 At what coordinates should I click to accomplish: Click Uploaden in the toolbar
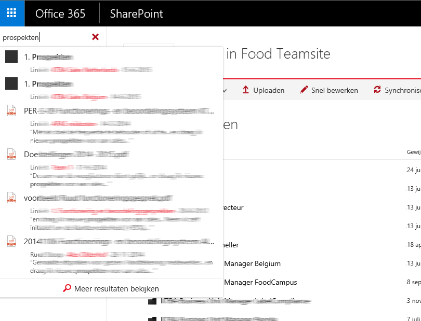(x=269, y=90)
